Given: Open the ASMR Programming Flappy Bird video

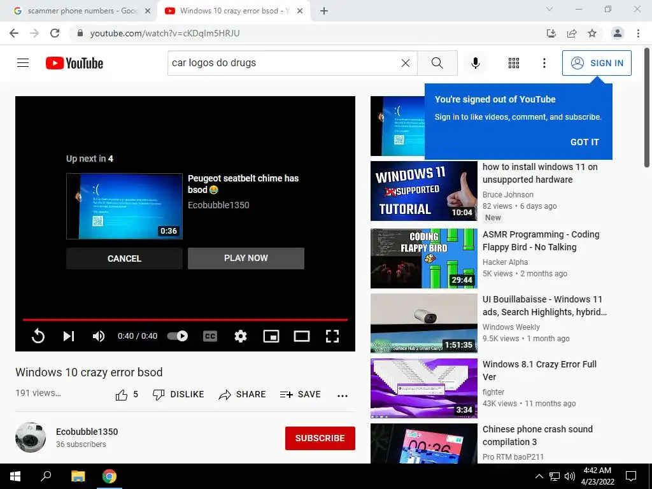Looking at the screenshot, I should coord(423,259).
